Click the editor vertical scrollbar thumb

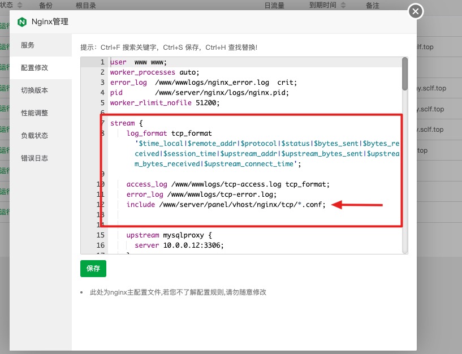(x=405, y=74)
